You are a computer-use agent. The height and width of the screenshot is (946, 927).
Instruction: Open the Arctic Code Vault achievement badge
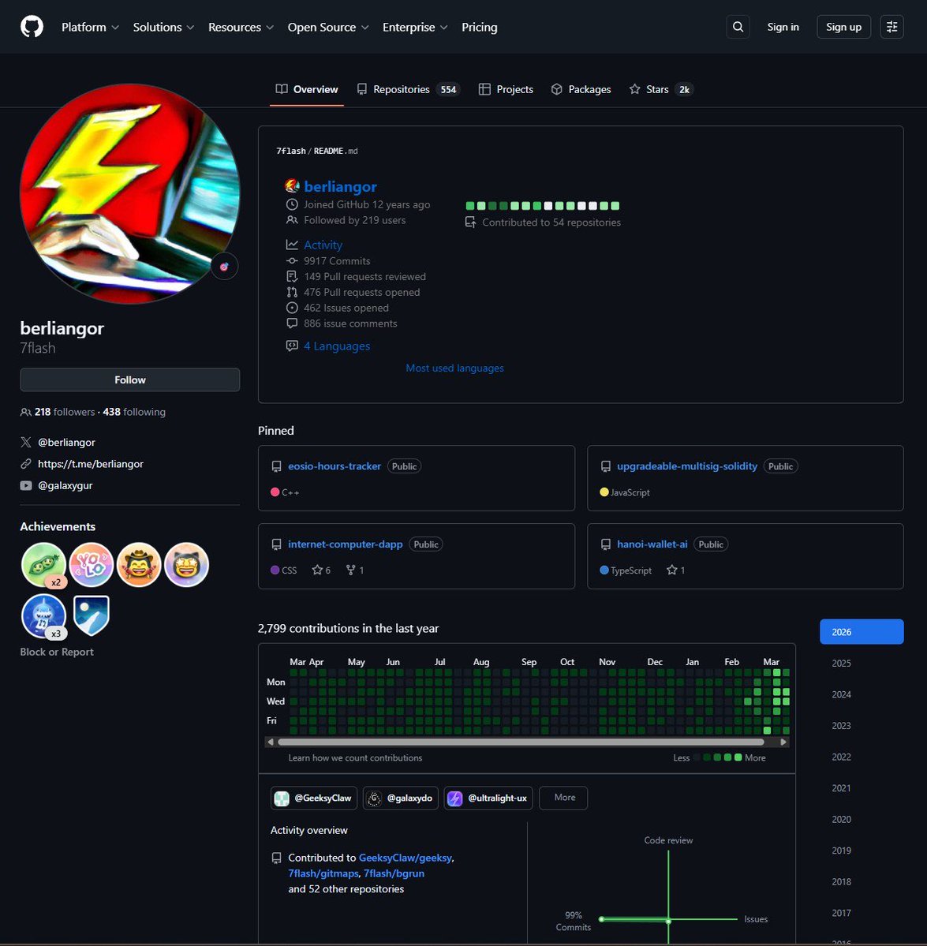tap(91, 616)
